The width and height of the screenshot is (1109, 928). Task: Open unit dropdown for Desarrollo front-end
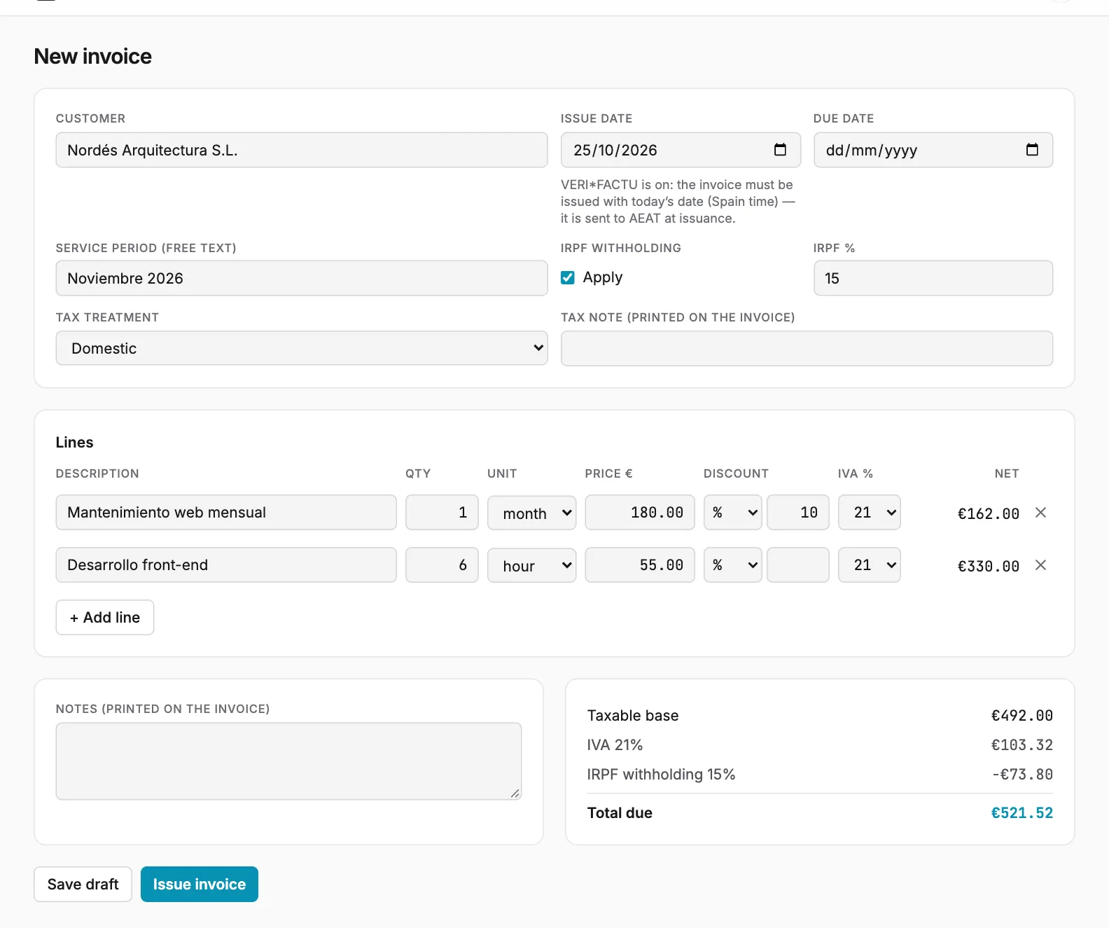[531, 565]
